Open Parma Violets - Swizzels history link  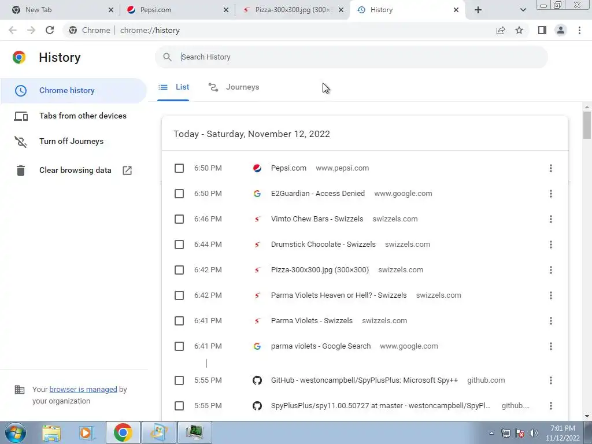coord(312,321)
